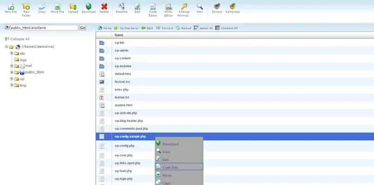The image size is (374, 185).
Task: Select the wp-admin folder row
Action: click(235, 50)
